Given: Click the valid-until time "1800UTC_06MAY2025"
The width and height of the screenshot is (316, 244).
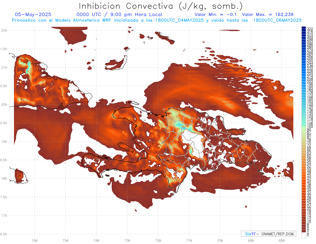Looking at the screenshot, I should tap(277, 20).
